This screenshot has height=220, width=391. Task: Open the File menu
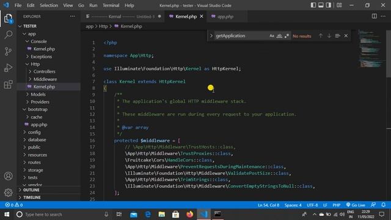(x=18, y=5)
